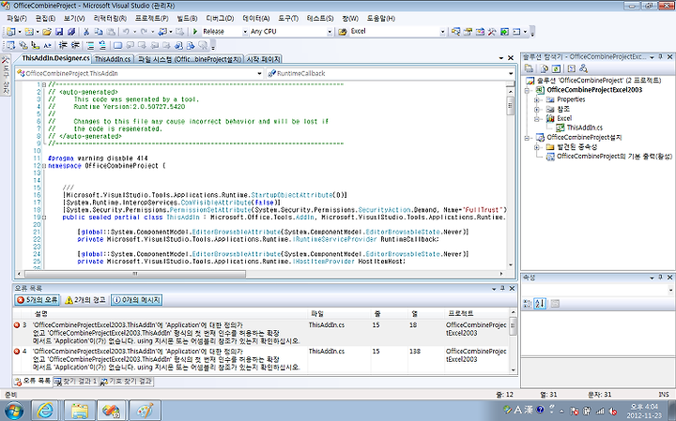The image size is (676, 421).
Task: Expand the 참조 references node
Action: click(x=537, y=110)
